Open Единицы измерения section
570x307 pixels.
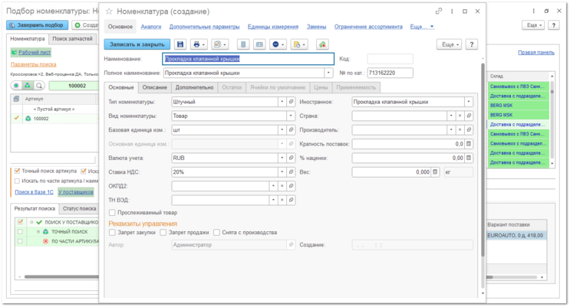coord(273,27)
